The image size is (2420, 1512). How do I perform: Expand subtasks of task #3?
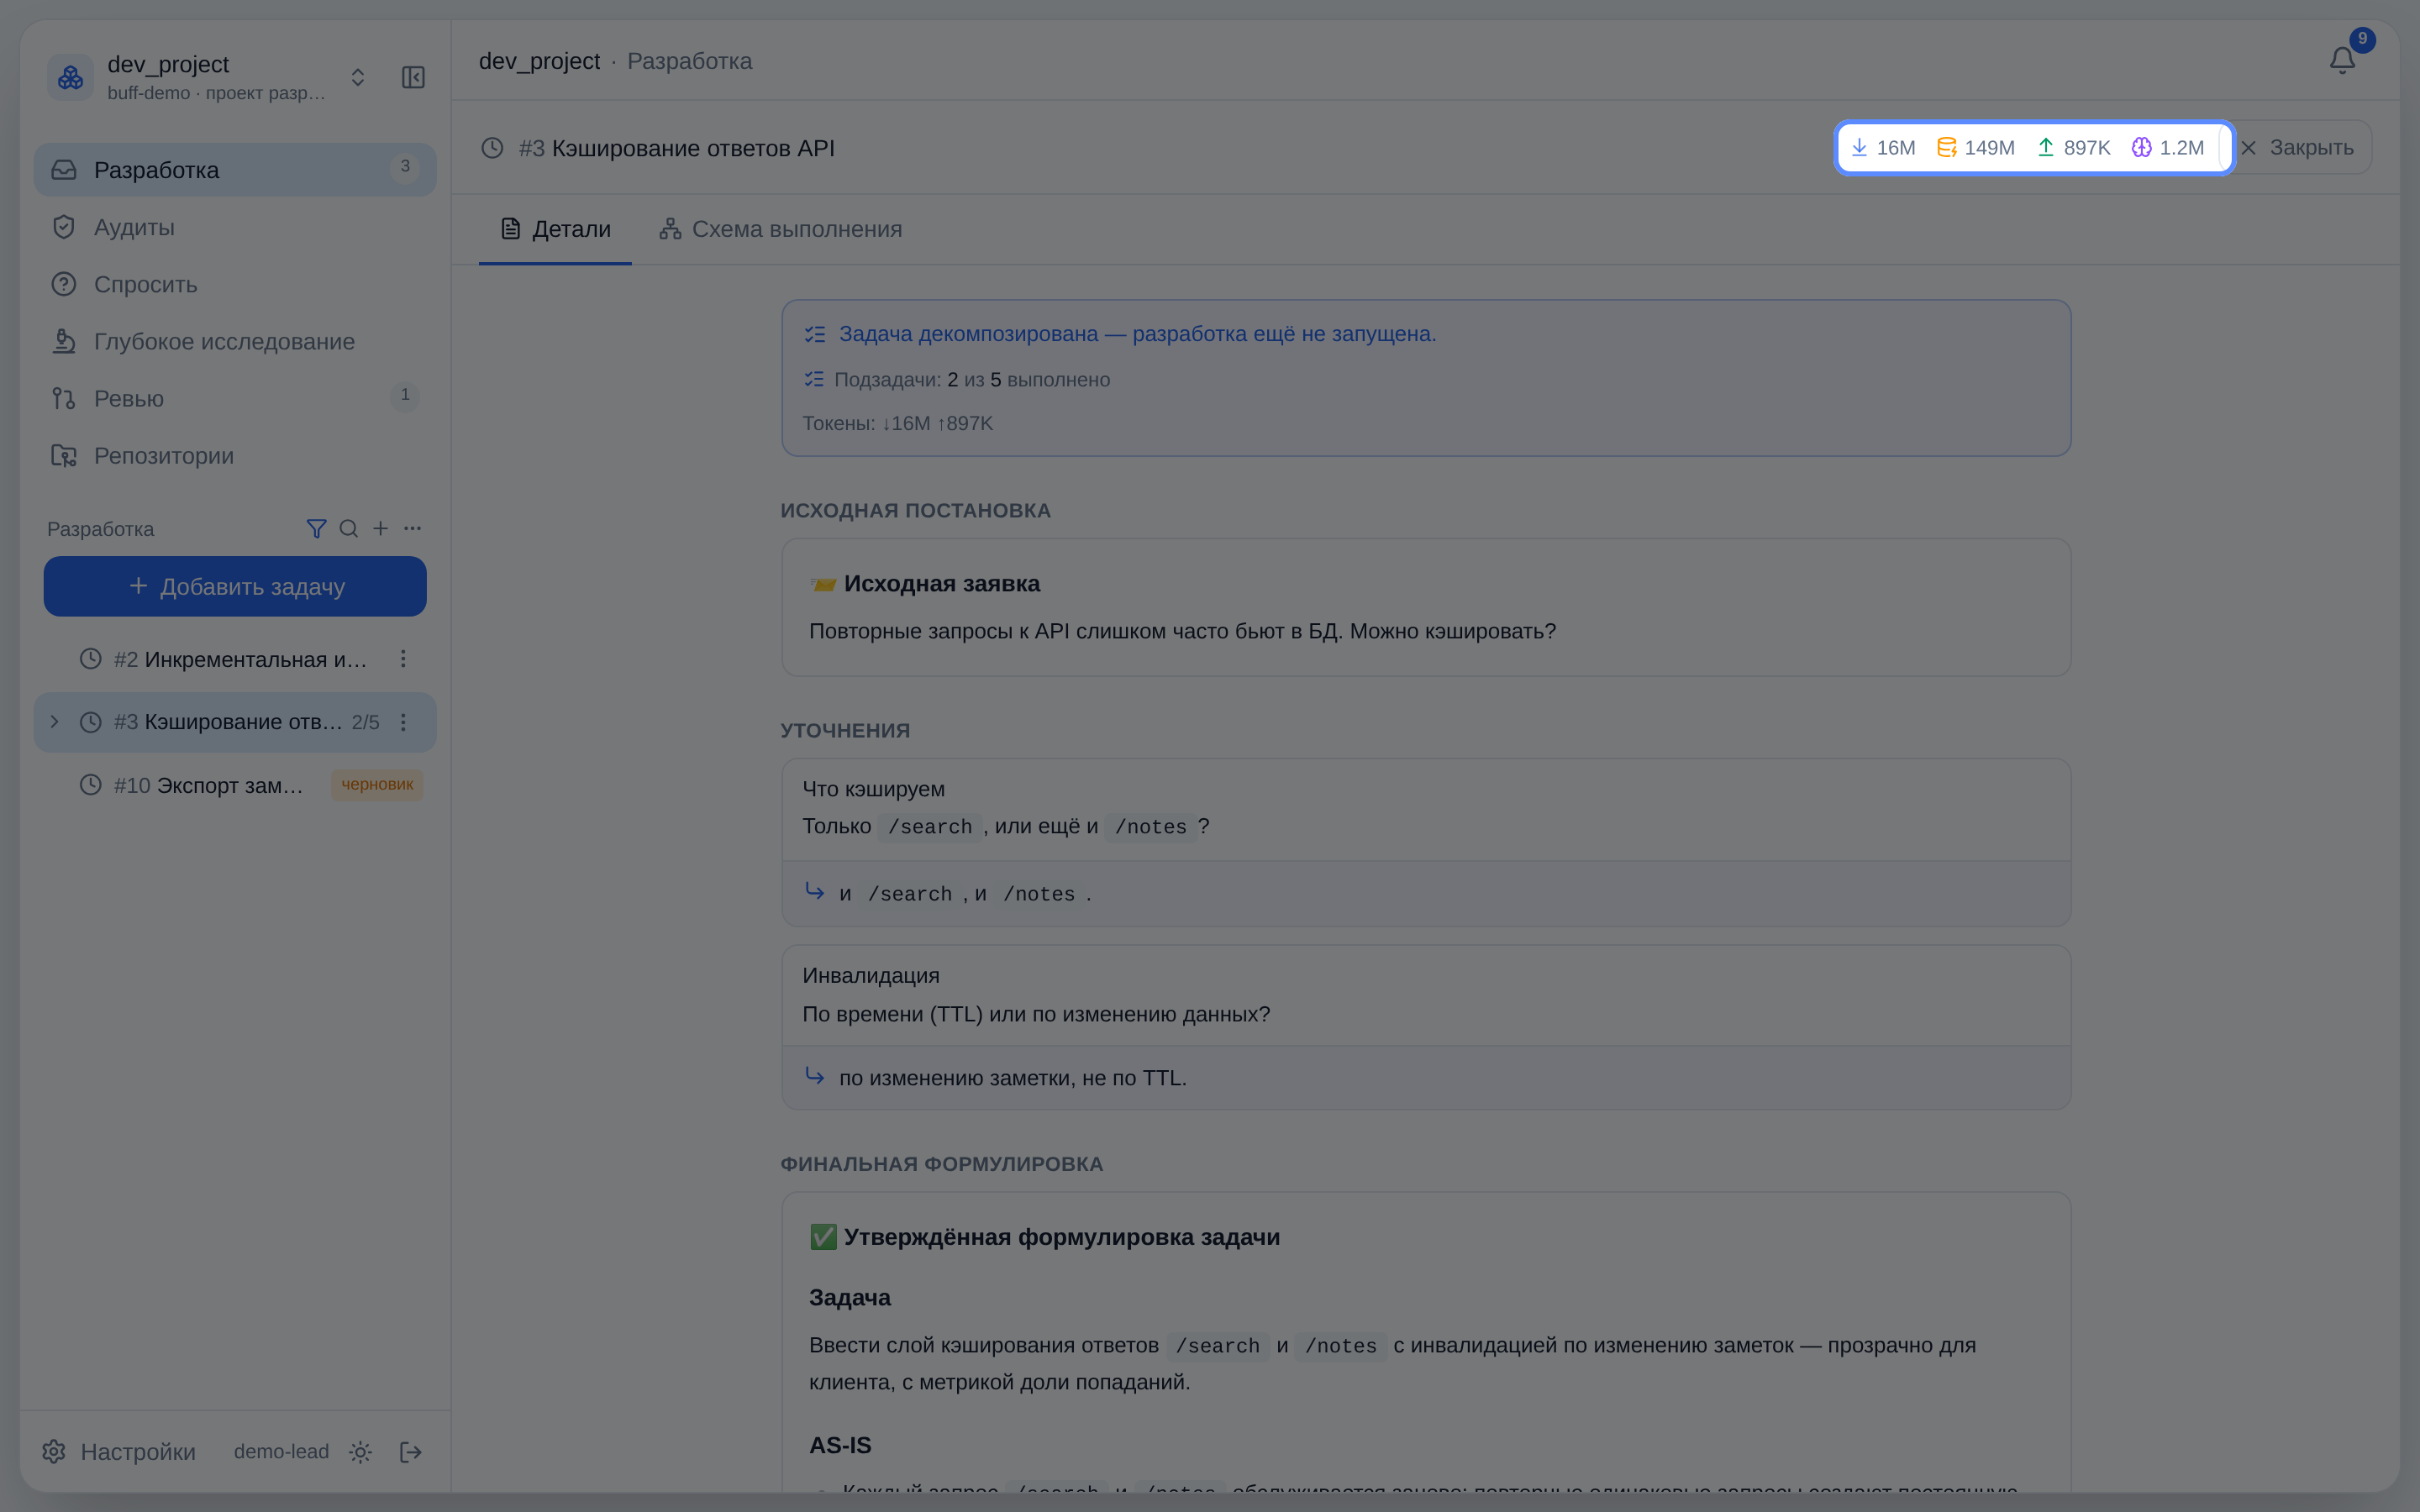point(55,722)
